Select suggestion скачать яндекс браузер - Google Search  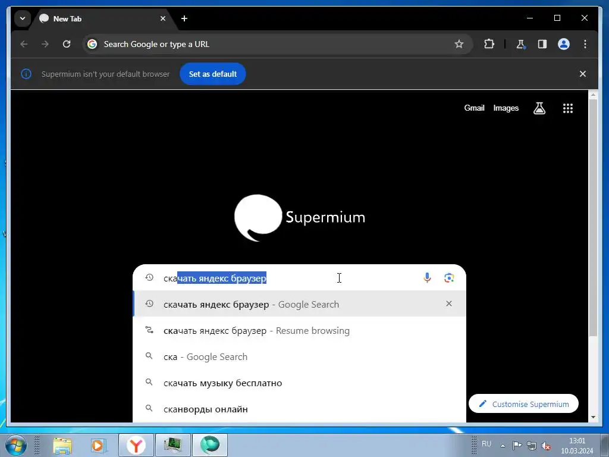[x=300, y=304]
